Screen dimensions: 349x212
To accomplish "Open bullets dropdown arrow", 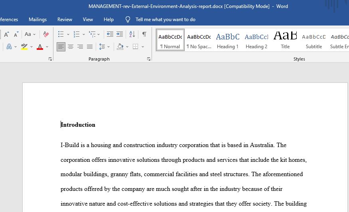I will coord(68,34).
